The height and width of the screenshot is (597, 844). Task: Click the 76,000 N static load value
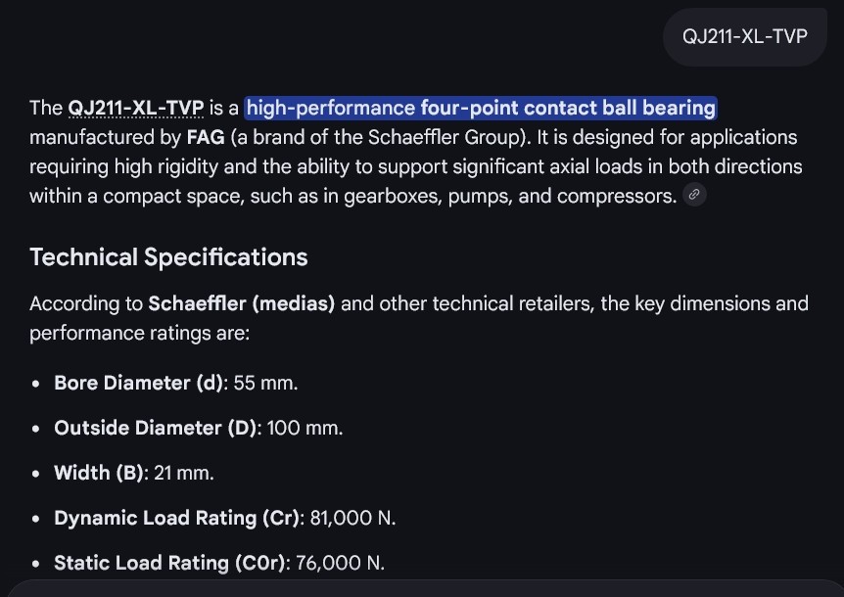click(340, 563)
